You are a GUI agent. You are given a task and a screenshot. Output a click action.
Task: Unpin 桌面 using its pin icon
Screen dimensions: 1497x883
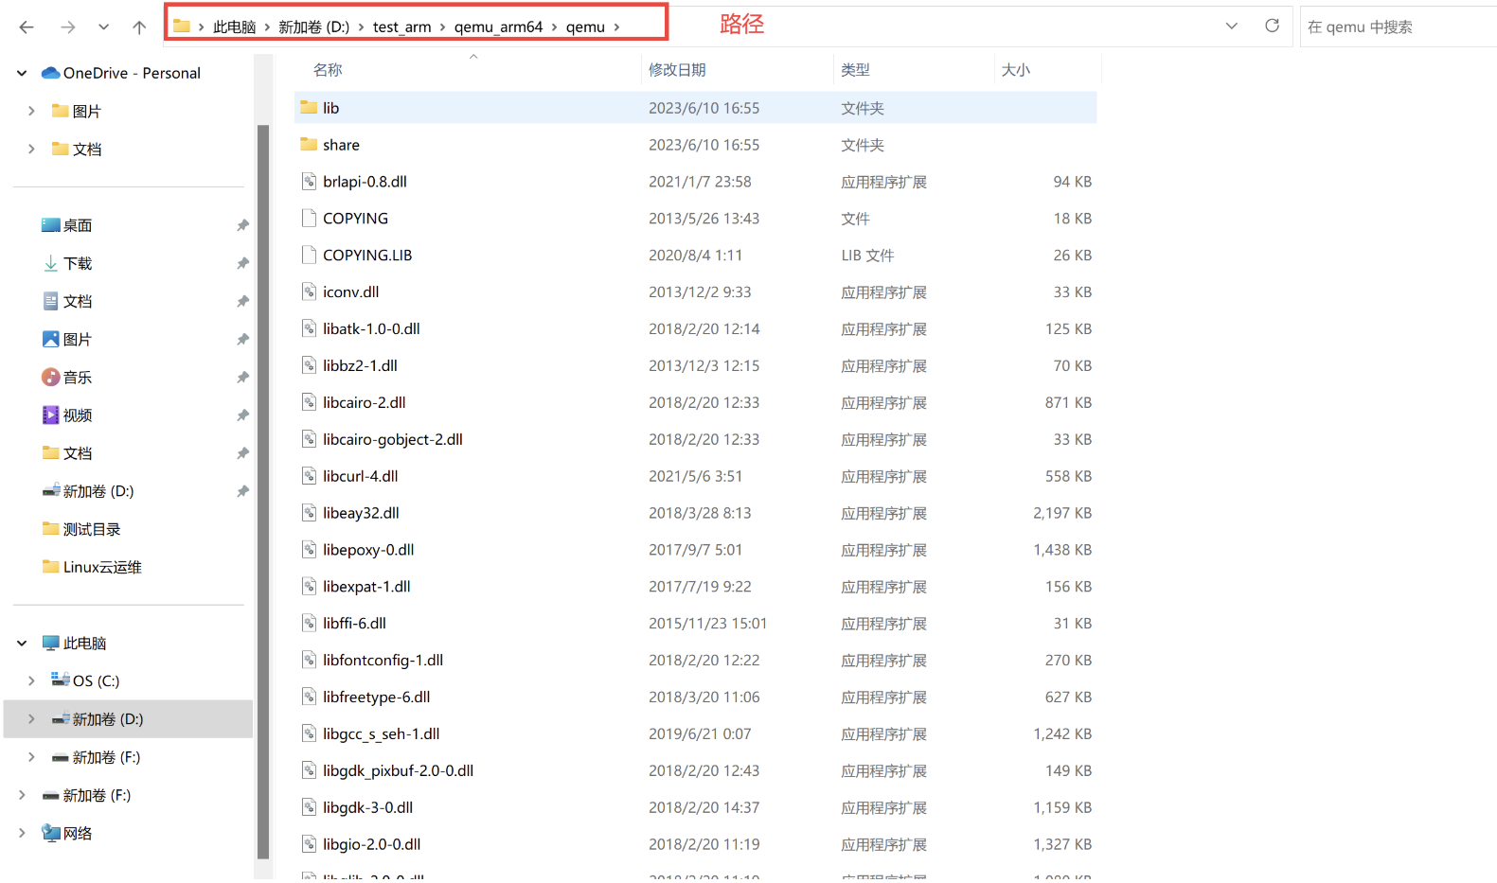pos(242,225)
